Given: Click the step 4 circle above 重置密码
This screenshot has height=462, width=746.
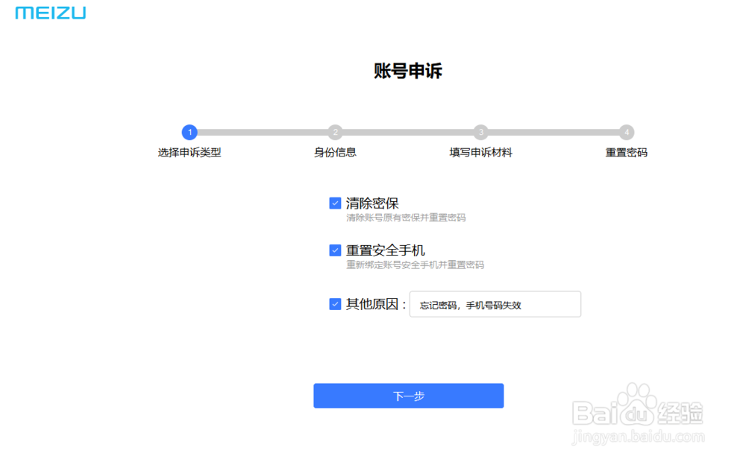Looking at the screenshot, I should click(627, 132).
